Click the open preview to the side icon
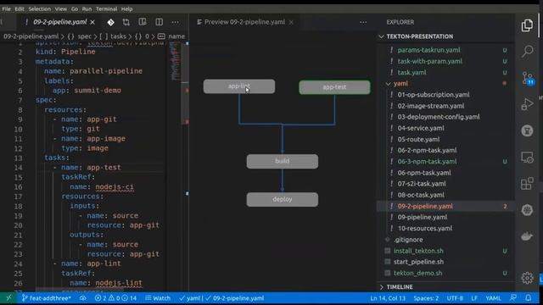Screen dimensions: 543x305 point(143,22)
